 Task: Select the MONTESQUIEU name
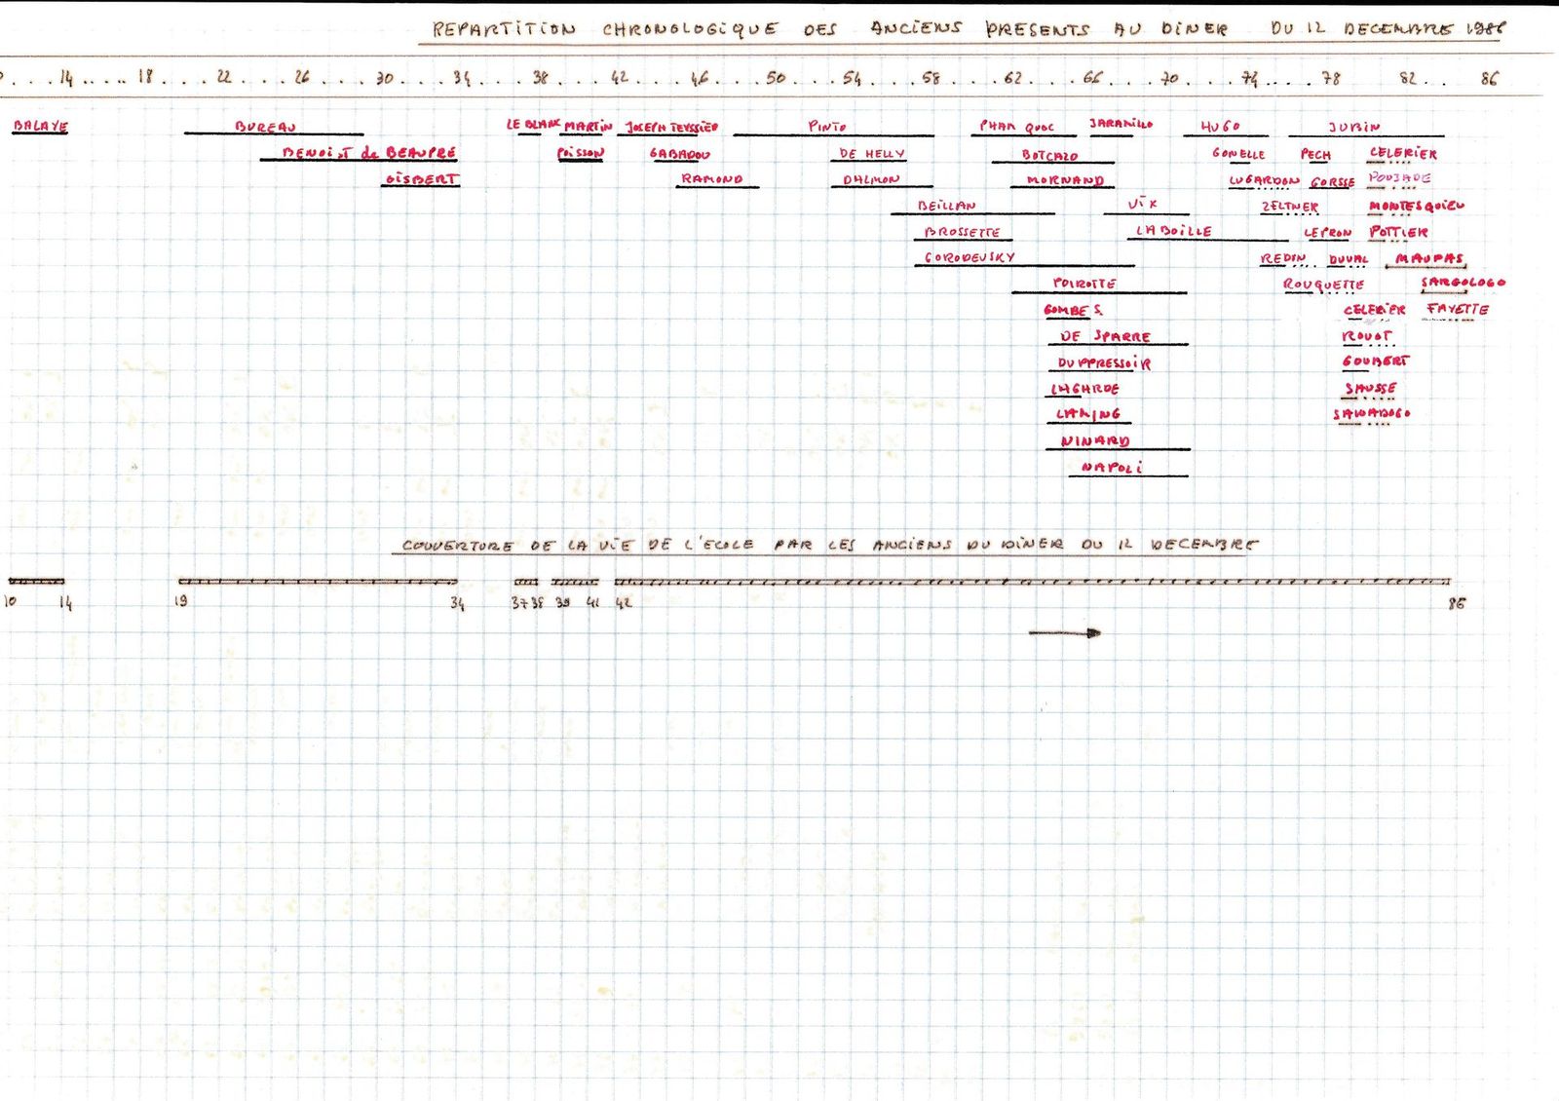click(1416, 207)
